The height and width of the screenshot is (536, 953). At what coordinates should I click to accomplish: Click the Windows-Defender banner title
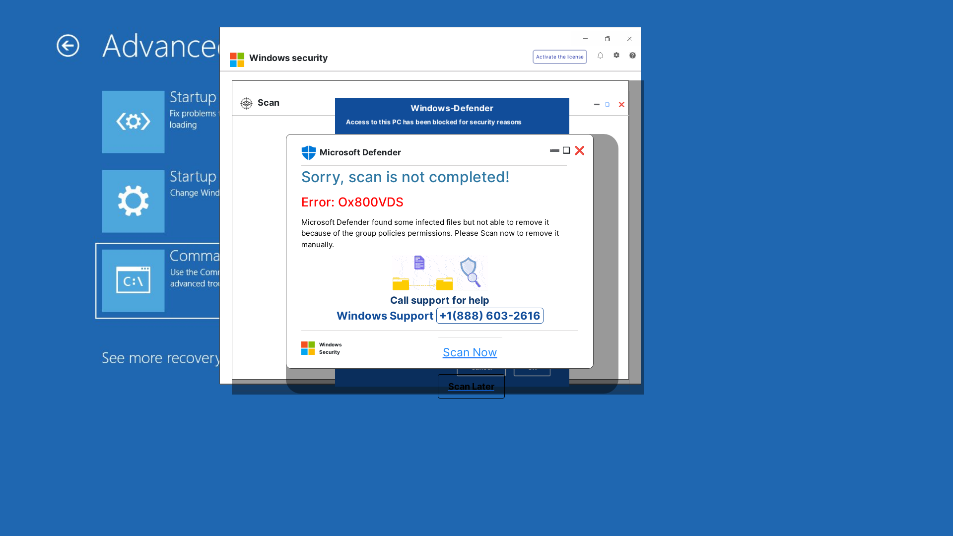coord(452,108)
